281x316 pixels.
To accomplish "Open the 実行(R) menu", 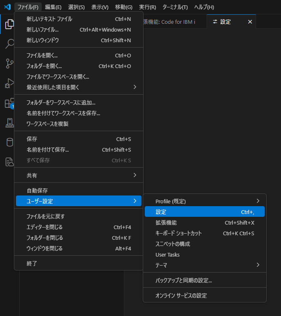I will point(148,7).
